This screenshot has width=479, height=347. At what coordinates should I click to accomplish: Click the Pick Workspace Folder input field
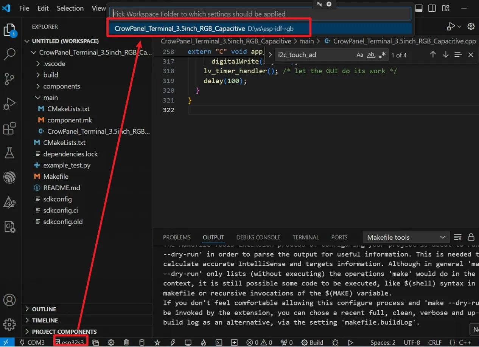pos(260,14)
